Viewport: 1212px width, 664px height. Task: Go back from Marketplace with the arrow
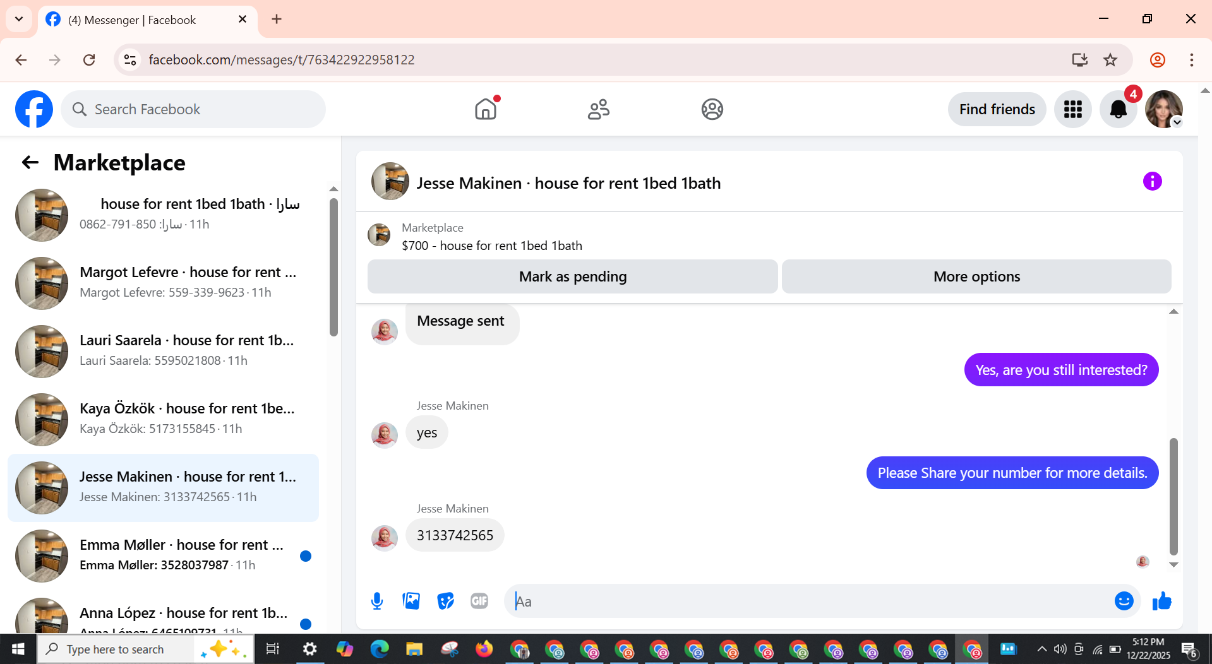30,163
